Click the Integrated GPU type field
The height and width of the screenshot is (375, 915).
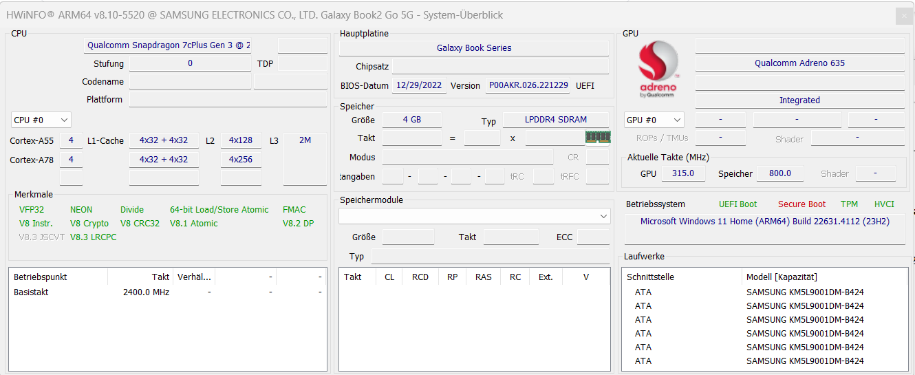pyautogui.click(x=799, y=100)
